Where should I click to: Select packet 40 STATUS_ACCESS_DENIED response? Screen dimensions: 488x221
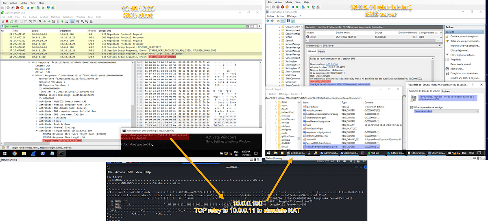(x=131, y=58)
